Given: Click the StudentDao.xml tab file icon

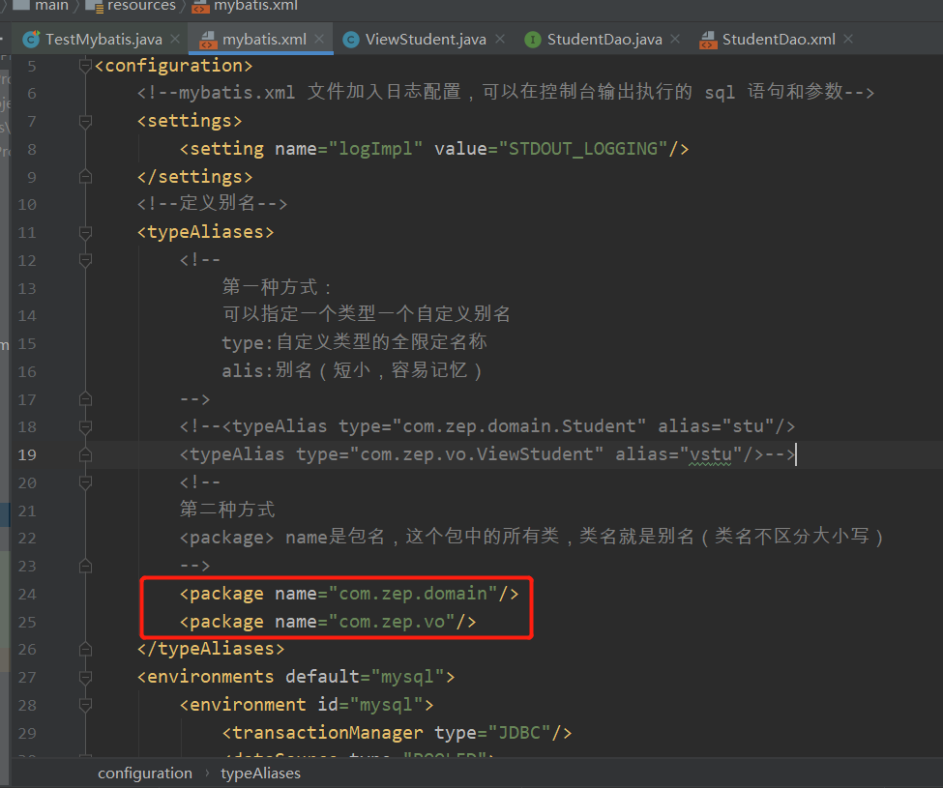Looking at the screenshot, I should (708, 40).
